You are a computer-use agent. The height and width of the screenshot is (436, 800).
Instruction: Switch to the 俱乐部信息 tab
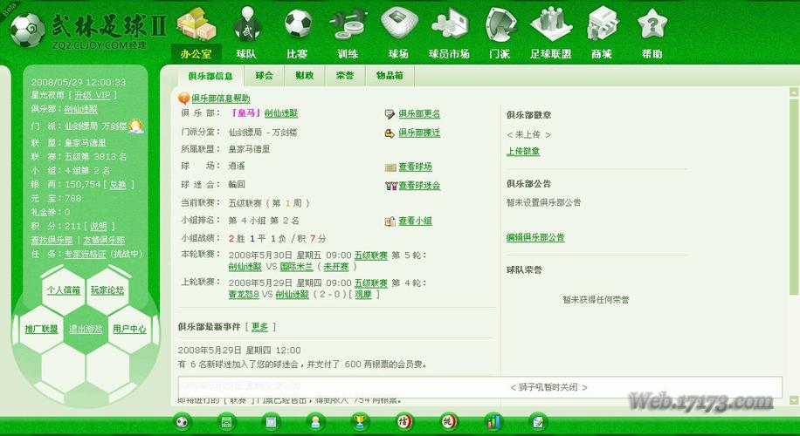(x=210, y=76)
